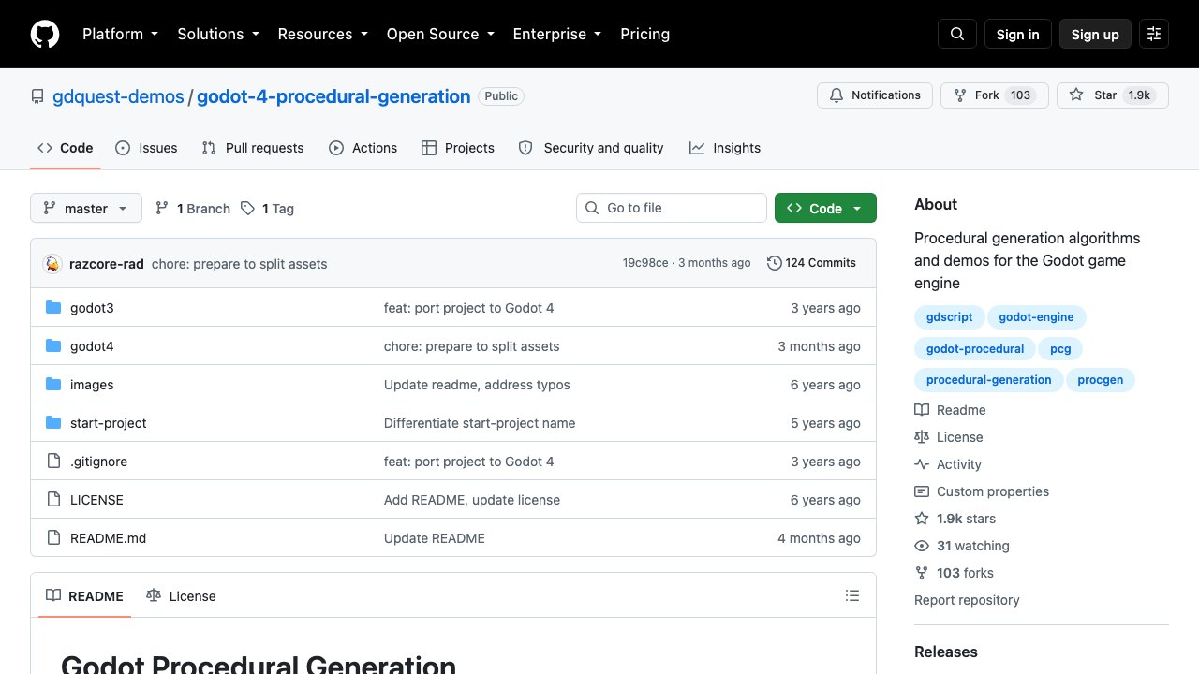
Task: Expand the Resources menu
Action: pyautogui.click(x=322, y=34)
